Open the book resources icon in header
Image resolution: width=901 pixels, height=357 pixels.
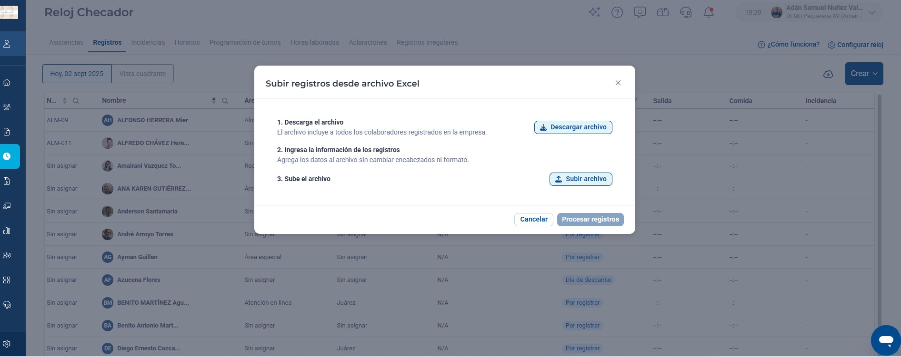662,12
